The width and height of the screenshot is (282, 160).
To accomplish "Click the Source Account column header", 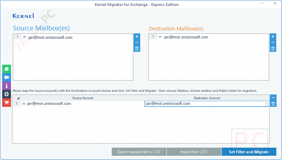I will click(83, 98).
